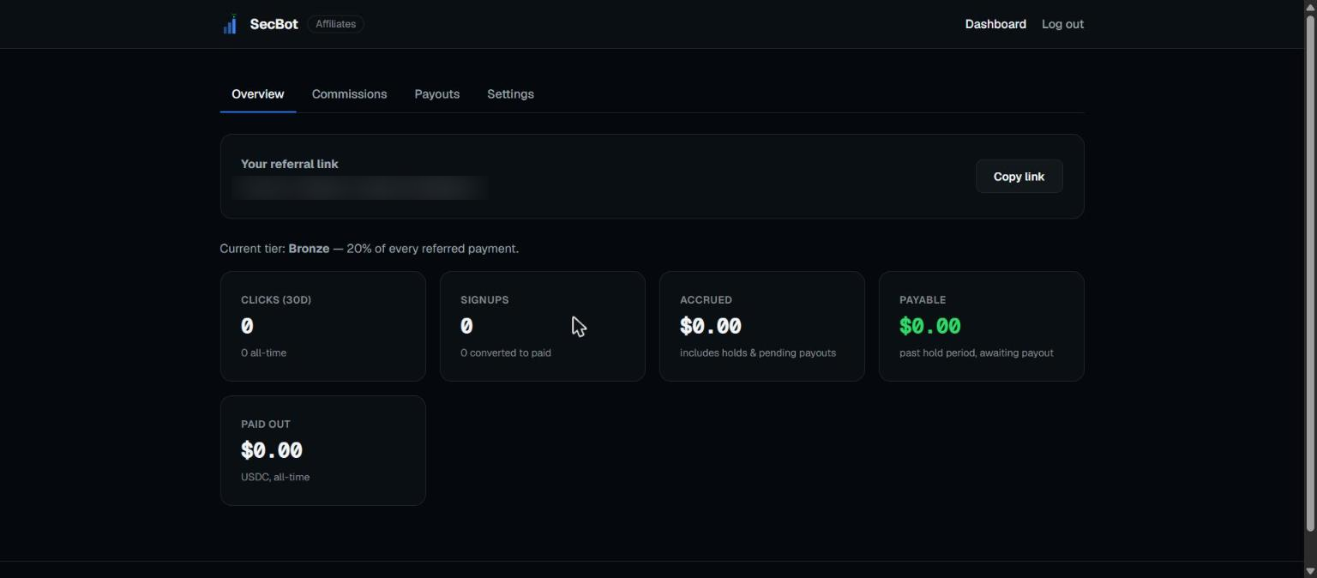Click 'includes holds & pending payouts' note
This screenshot has width=1317, height=578.
(x=758, y=352)
